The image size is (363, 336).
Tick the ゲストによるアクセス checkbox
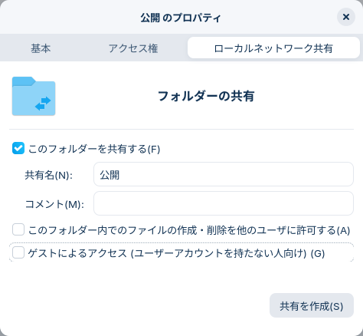point(18,252)
